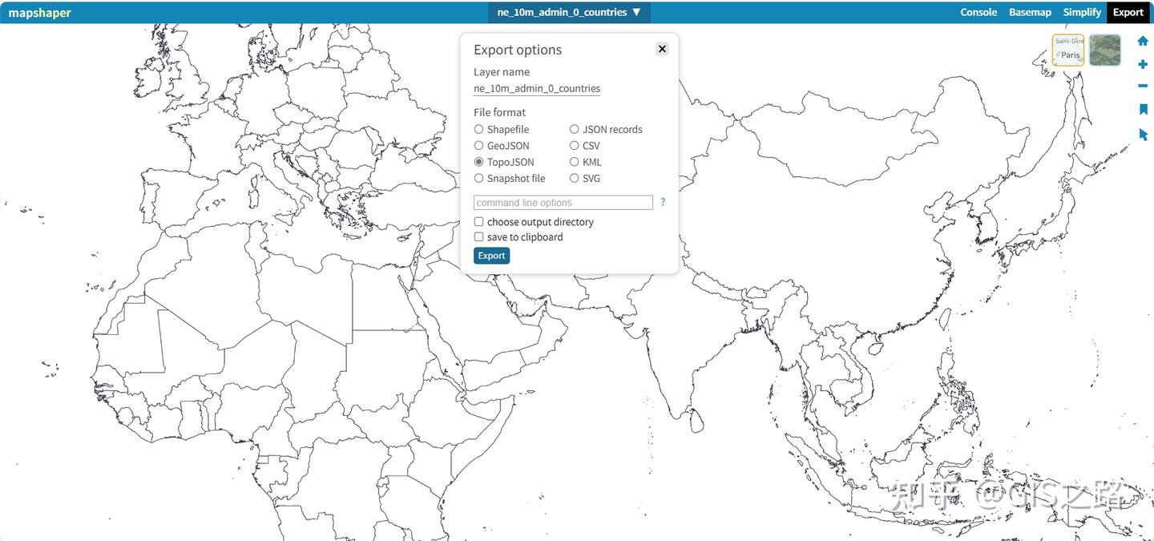Open the Basemap menu
Viewport: 1154px width, 541px height.
coord(1030,12)
